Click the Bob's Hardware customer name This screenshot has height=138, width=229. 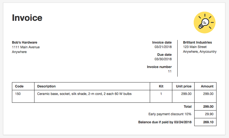[24, 42]
